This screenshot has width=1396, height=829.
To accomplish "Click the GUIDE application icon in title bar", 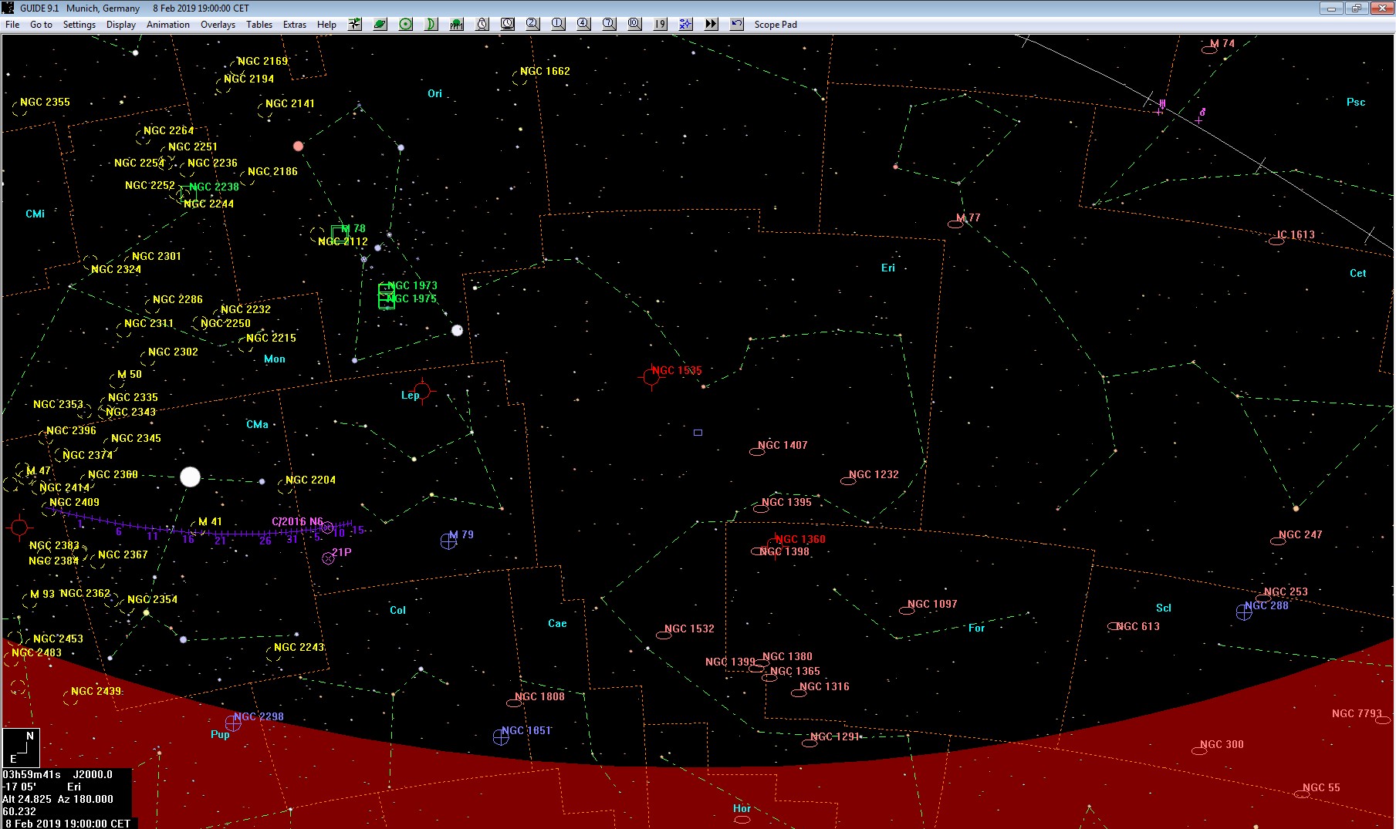I will click(x=8, y=8).
